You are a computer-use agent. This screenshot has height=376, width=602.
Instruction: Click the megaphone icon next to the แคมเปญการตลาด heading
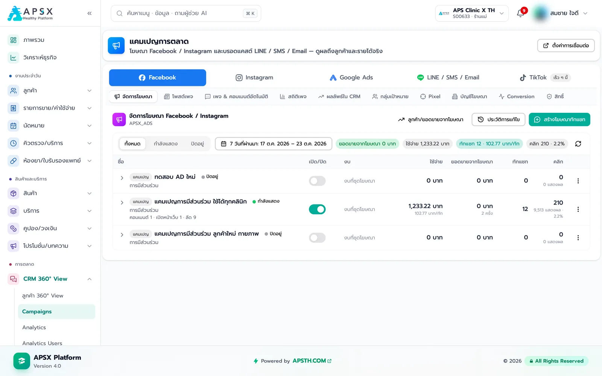pos(116,45)
